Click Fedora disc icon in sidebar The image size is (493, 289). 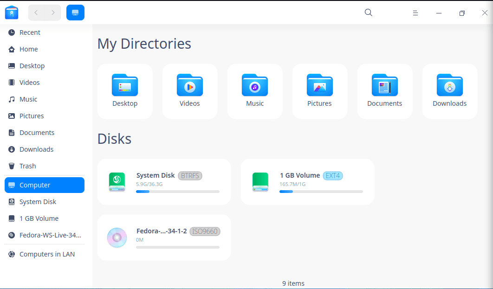(x=12, y=235)
